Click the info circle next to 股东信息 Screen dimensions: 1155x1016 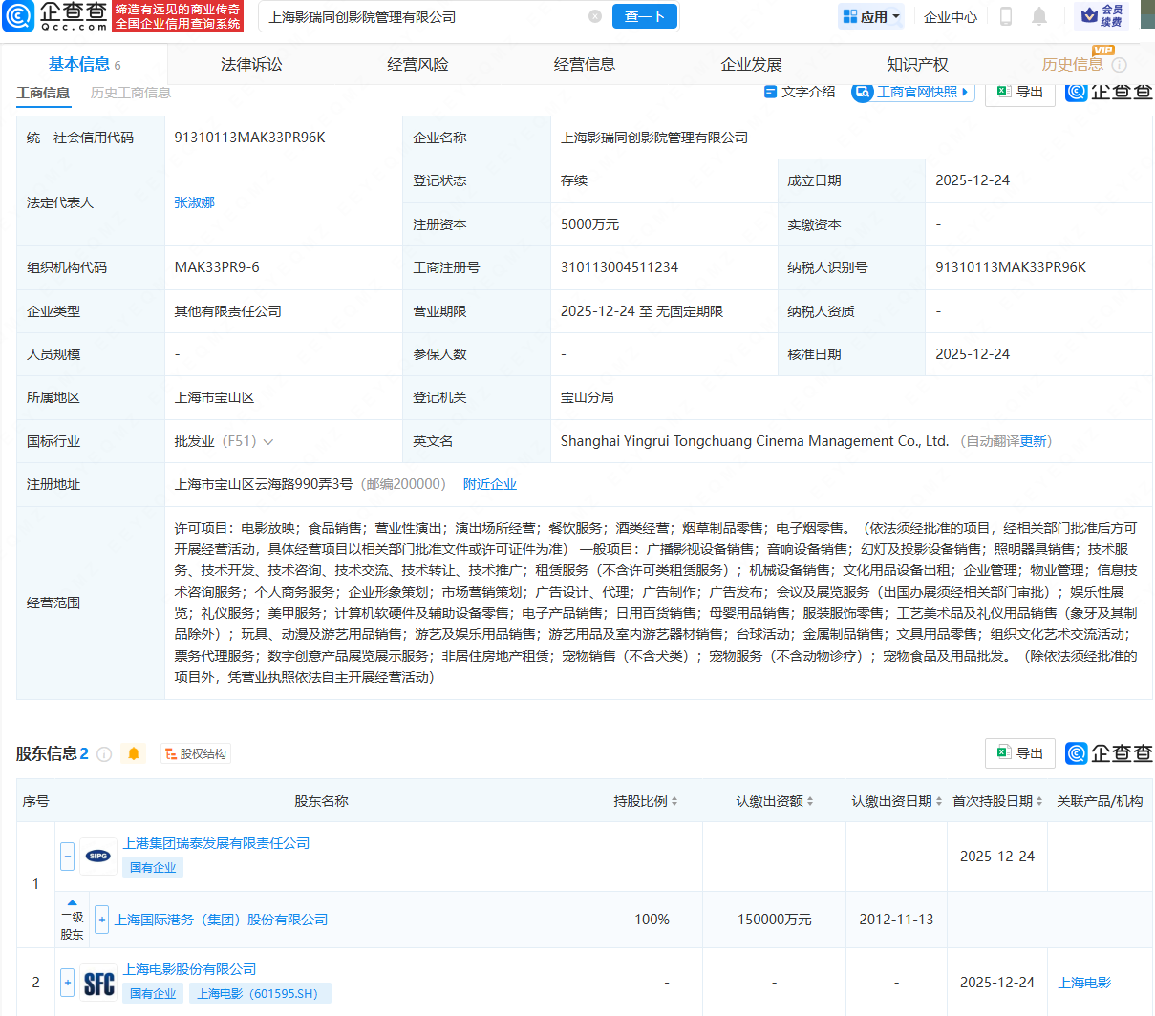tap(105, 753)
